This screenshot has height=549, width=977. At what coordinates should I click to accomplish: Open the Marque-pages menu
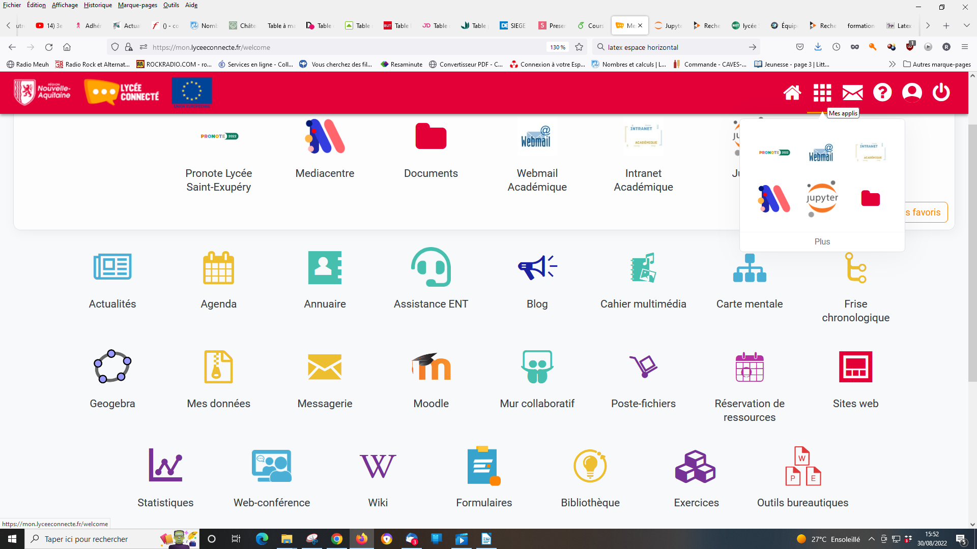137,5
